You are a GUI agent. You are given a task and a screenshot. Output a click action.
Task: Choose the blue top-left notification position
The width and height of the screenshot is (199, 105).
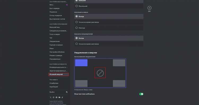[x=81, y=63]
